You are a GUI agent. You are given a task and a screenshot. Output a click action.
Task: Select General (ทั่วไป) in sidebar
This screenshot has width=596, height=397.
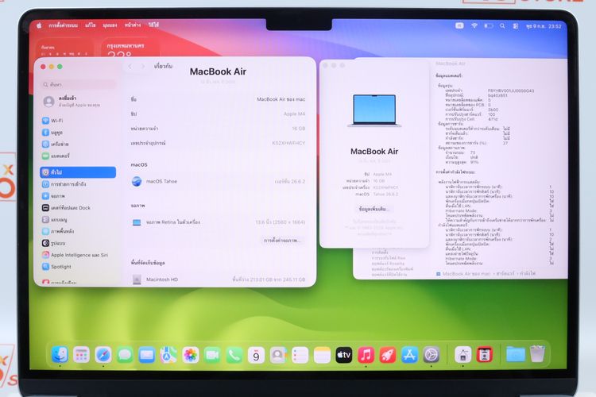click(78, 172)
